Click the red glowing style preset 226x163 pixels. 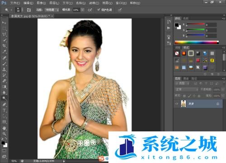pyautogui.click(x=184, y=53)
